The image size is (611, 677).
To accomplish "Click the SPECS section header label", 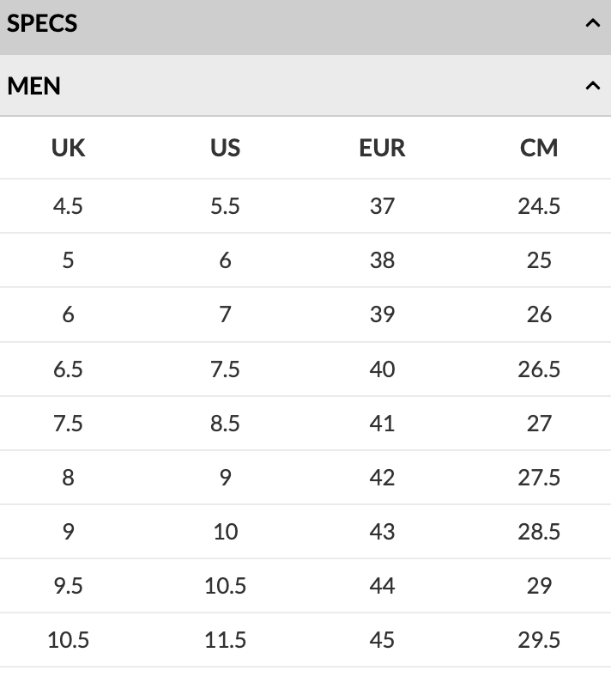I will click(x=42, y=24).
